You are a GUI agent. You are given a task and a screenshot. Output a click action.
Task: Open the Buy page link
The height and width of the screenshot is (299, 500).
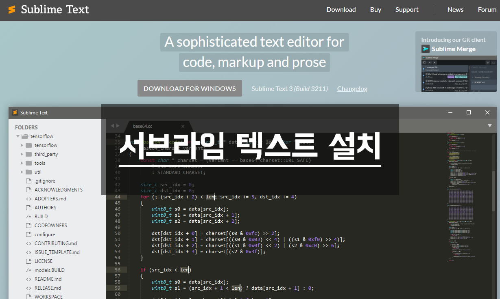click(376, 10)
